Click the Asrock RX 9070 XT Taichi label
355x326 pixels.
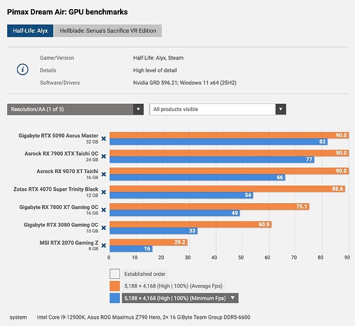tap(67, 171)
